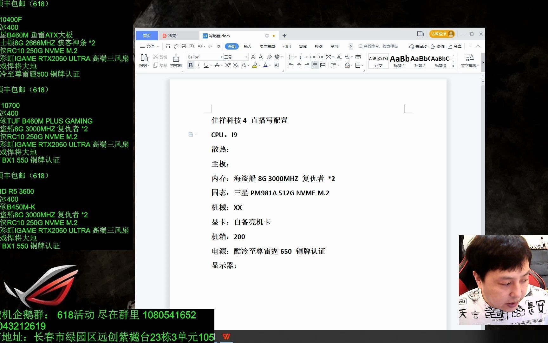The width and height of the screenshot is (548, 343).
Task: Expand the quick access toolbar customize arrow
Action: pos(219,46)
